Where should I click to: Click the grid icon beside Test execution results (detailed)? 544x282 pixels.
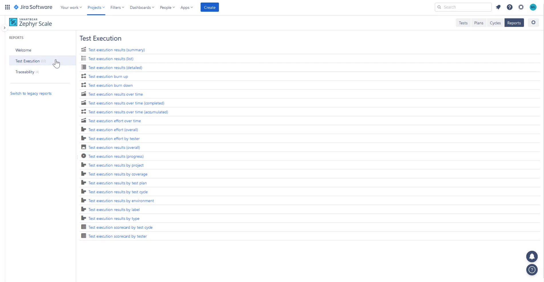(x=84, y=67)
